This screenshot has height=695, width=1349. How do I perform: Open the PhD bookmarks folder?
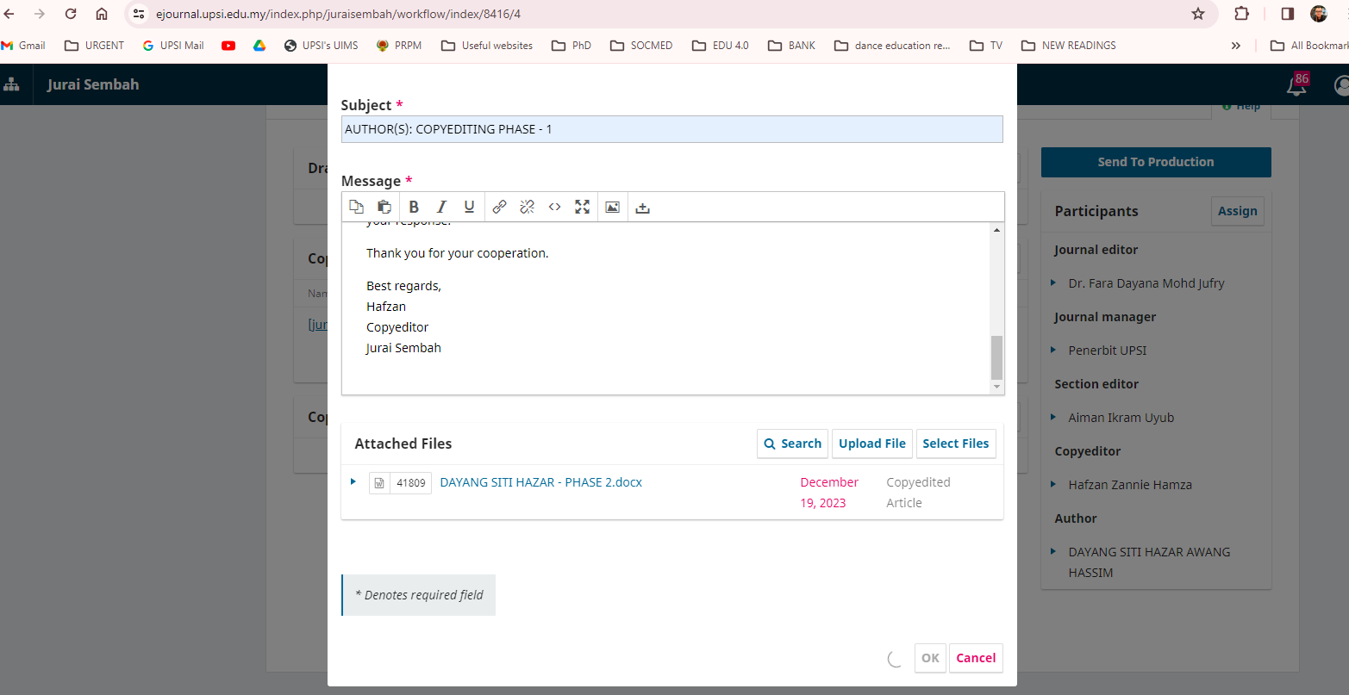pos(572,46)
